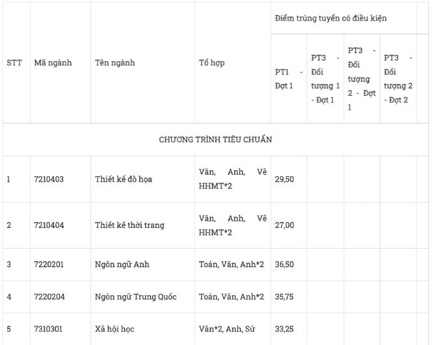Click the PT3 - Đối tượng 1 - Đợt 1 header
This screenshot has height=345, width=433.
click(x=325, y=78)
